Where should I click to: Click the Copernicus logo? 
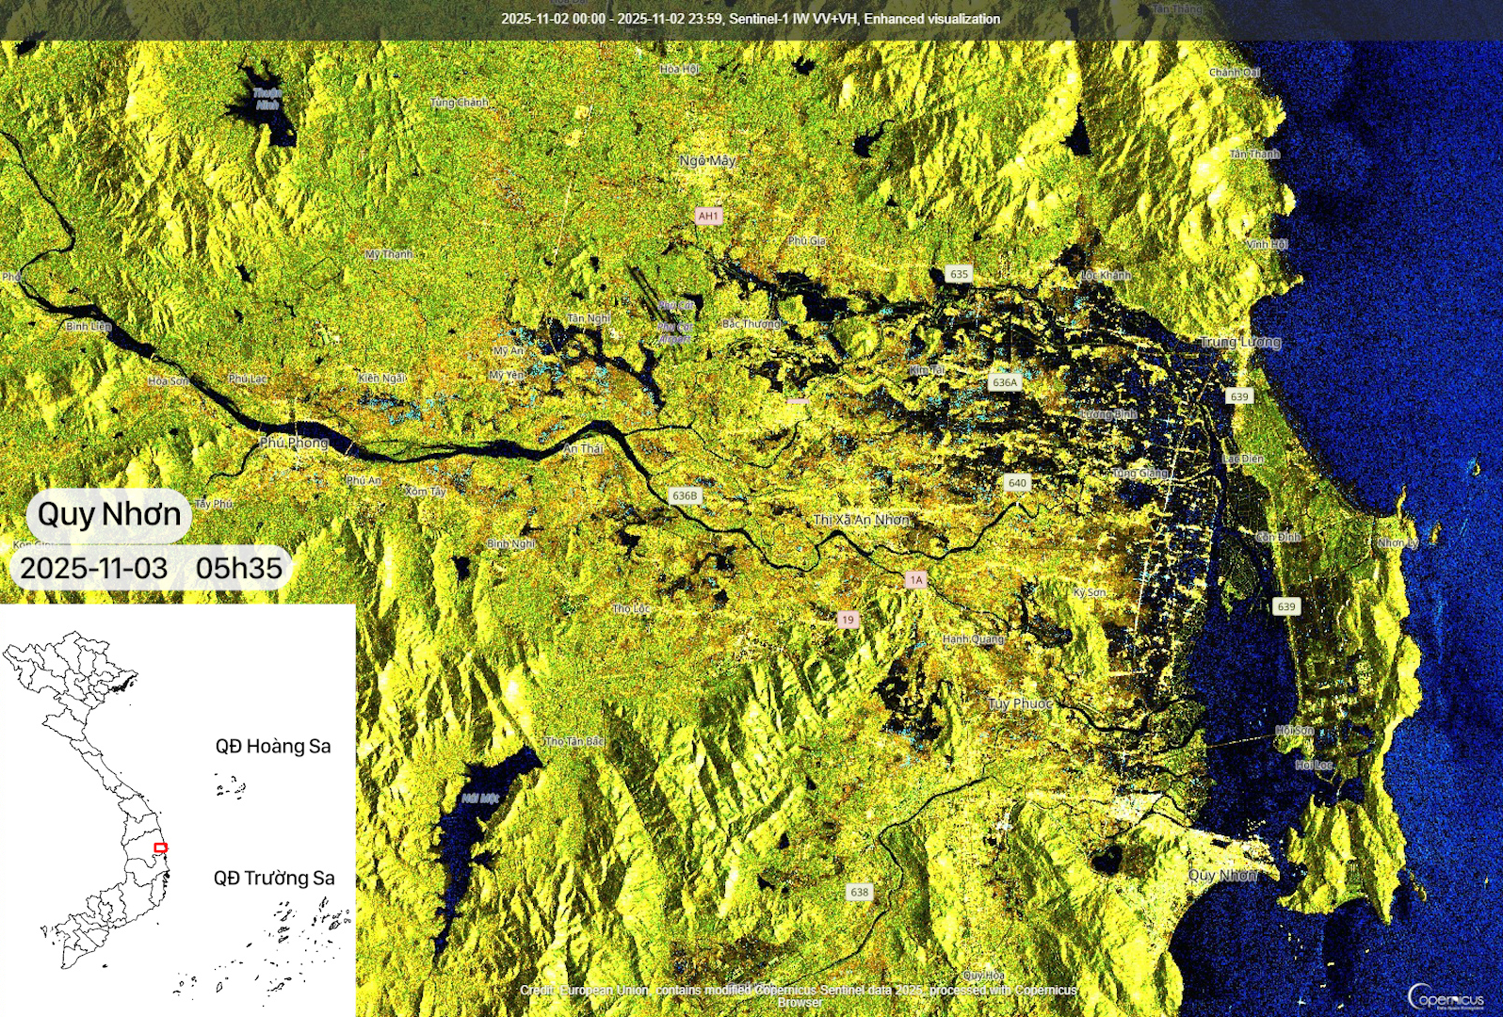(x=1446, y=997)
